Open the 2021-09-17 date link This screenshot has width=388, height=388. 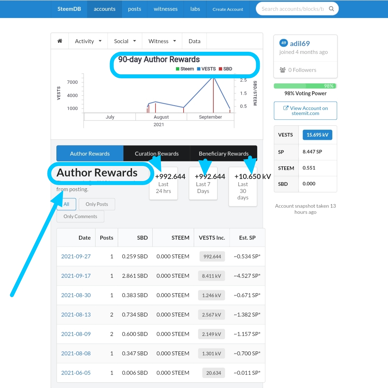pos(76,276)
